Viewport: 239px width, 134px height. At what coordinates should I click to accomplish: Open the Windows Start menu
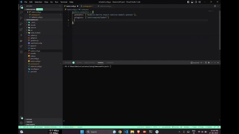pyautogui.click(x=82, y=132)
